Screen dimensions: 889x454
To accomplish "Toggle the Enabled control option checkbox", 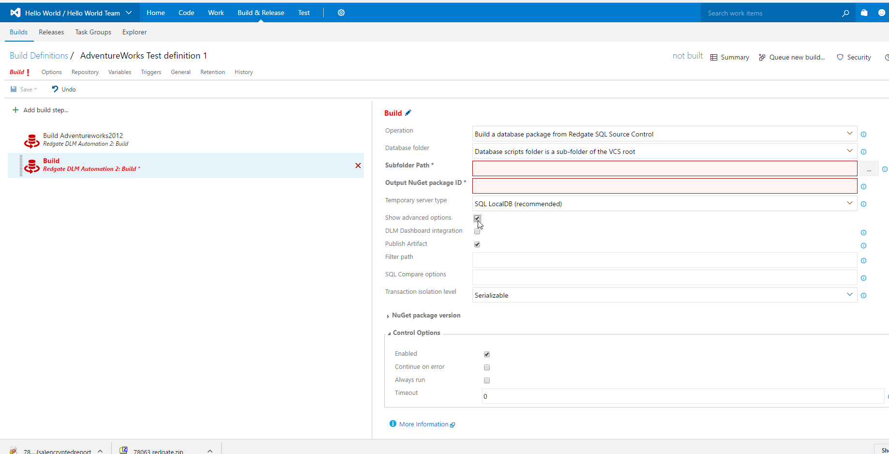I will (487, 354).
